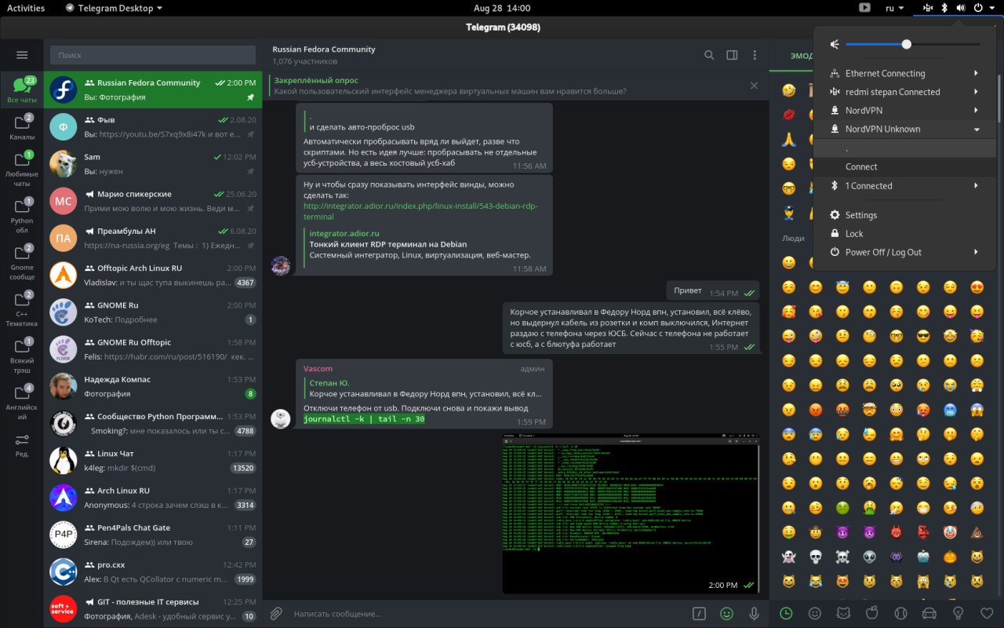1004x628 pixels.
Task: Click sender name Vascom in the message
Action: click(318, 369)
